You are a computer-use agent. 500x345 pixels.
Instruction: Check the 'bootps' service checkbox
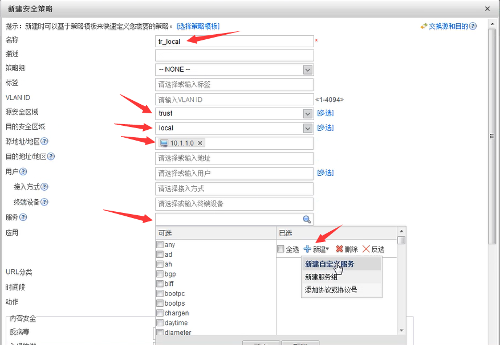(160, 303)
